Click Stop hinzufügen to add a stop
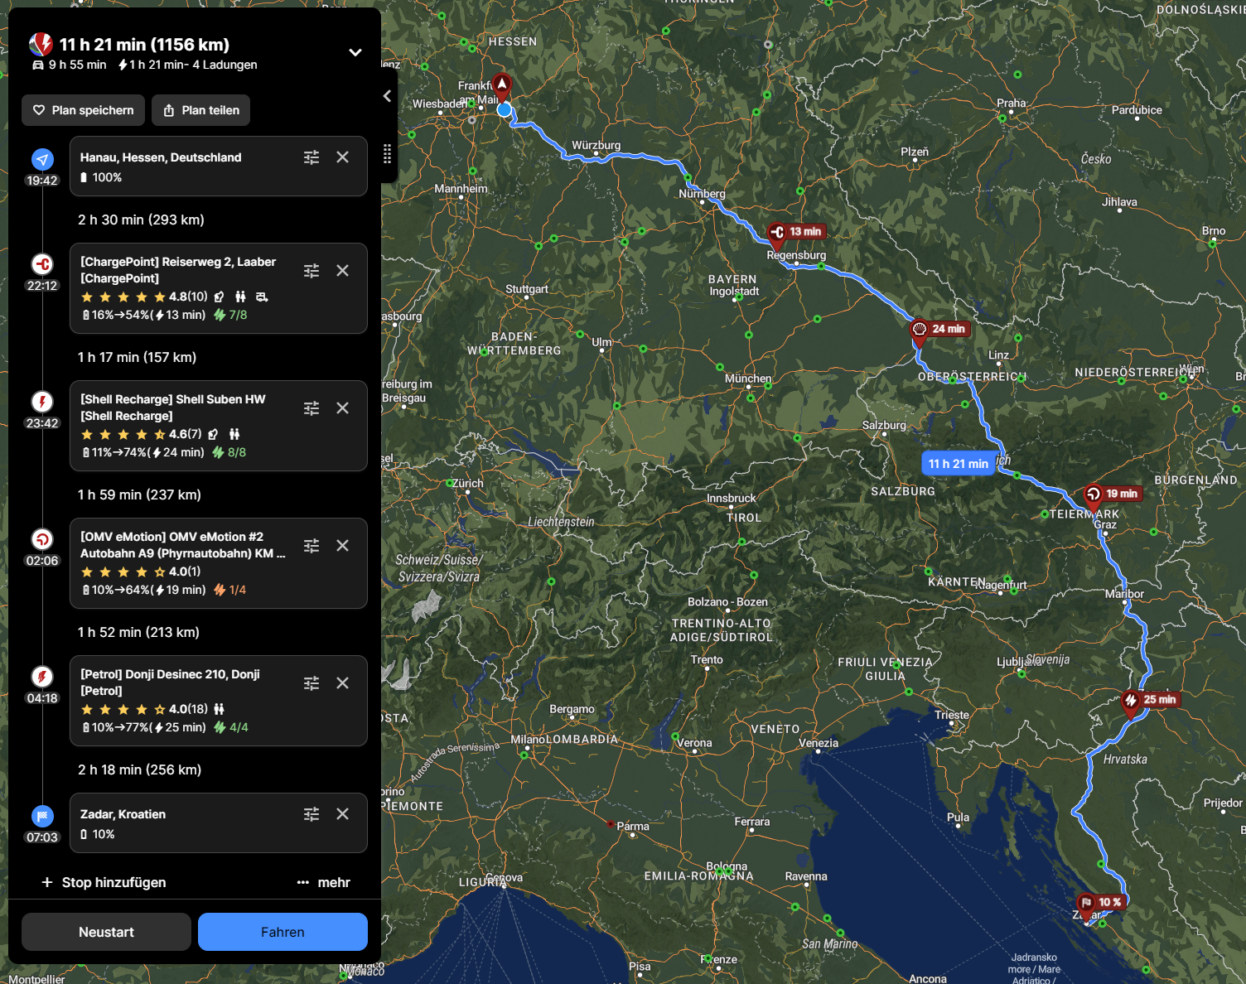The image size is (1246, 984). [x=104, y=882]
